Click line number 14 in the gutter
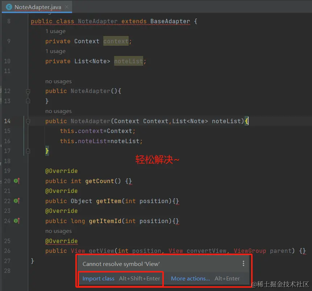Screen dimensions: 312x291 tap(7, 121)
